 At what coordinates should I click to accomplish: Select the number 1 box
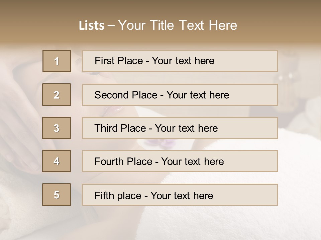[x=57, y=61]
